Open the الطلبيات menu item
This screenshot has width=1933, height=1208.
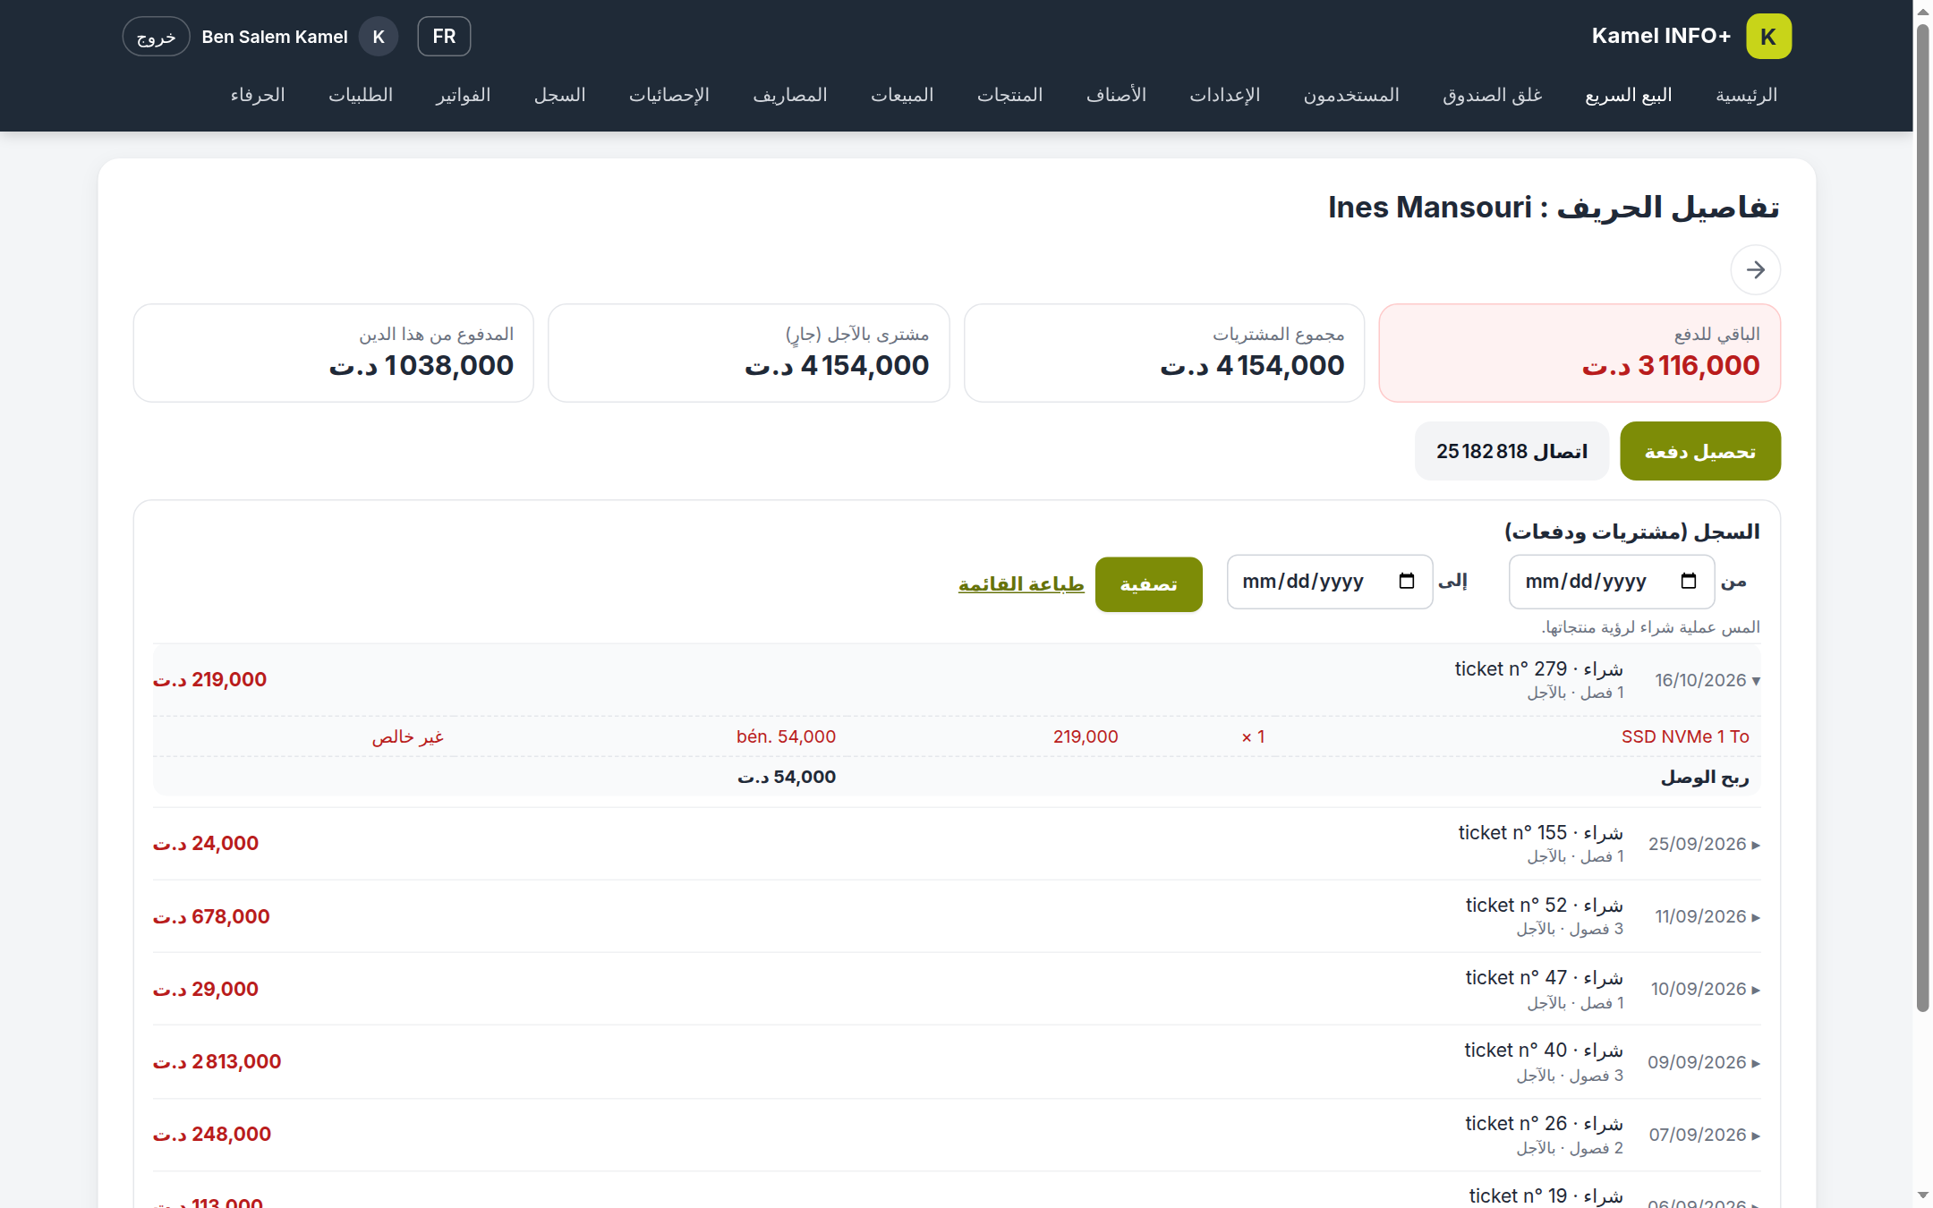click(x=360, y=95)
